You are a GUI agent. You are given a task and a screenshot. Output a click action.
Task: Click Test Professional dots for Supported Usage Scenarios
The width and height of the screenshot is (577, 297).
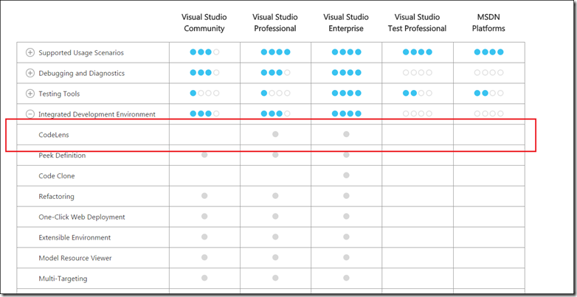[418, 52]
